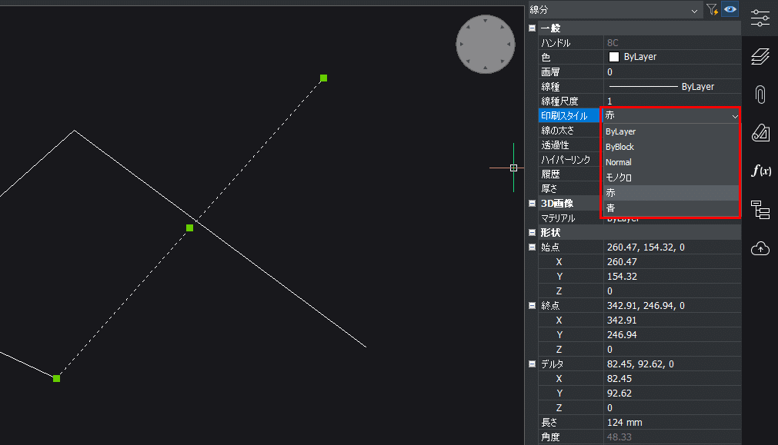Click the 終点 X value 342.91
Screen dimensions: 778x445
click(x=672, y=320)
